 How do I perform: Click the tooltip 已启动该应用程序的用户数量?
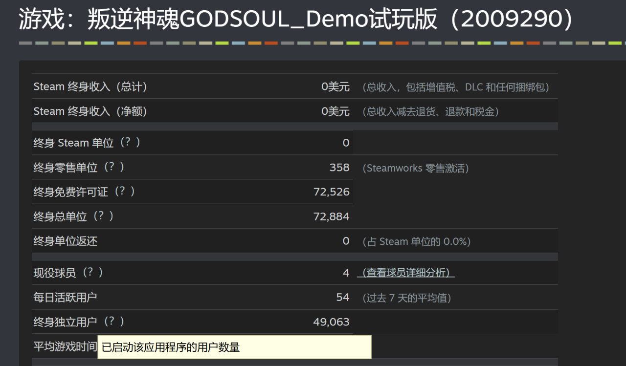point(234,347)
